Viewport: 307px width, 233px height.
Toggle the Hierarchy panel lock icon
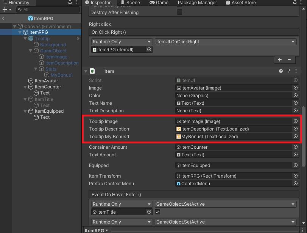[x=70, y=2]
